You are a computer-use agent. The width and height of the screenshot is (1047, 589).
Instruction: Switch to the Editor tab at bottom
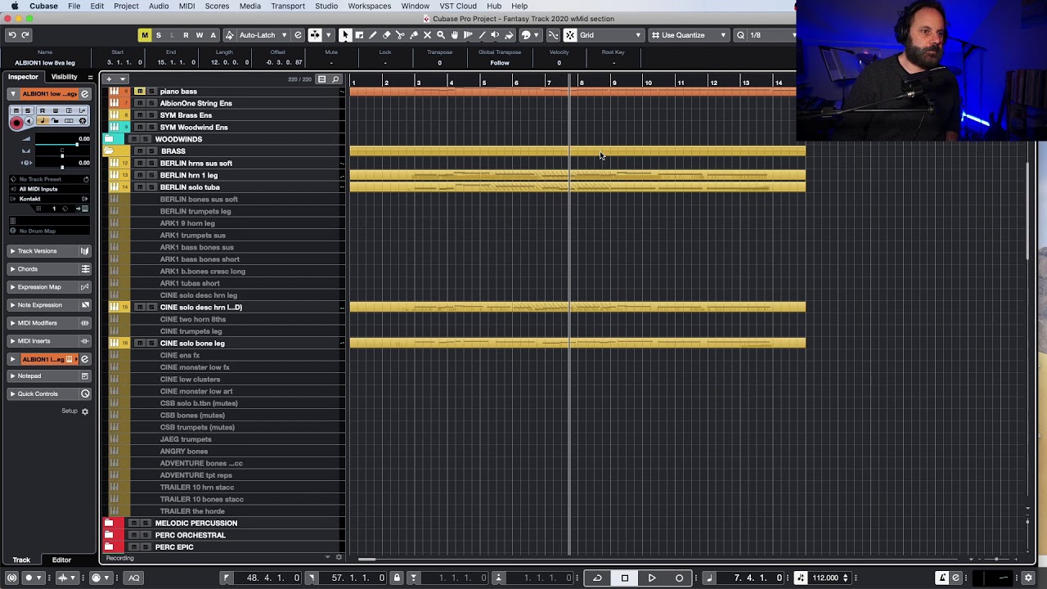coord(61,560)
